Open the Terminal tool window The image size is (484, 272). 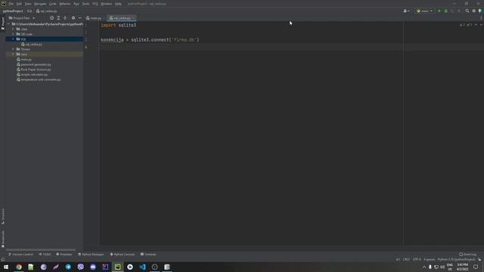[148, 255]
